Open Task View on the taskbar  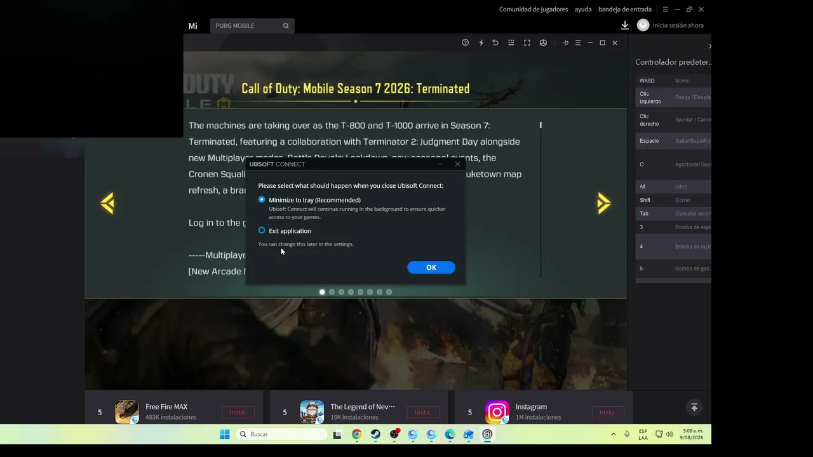click(x=338, y=434)
